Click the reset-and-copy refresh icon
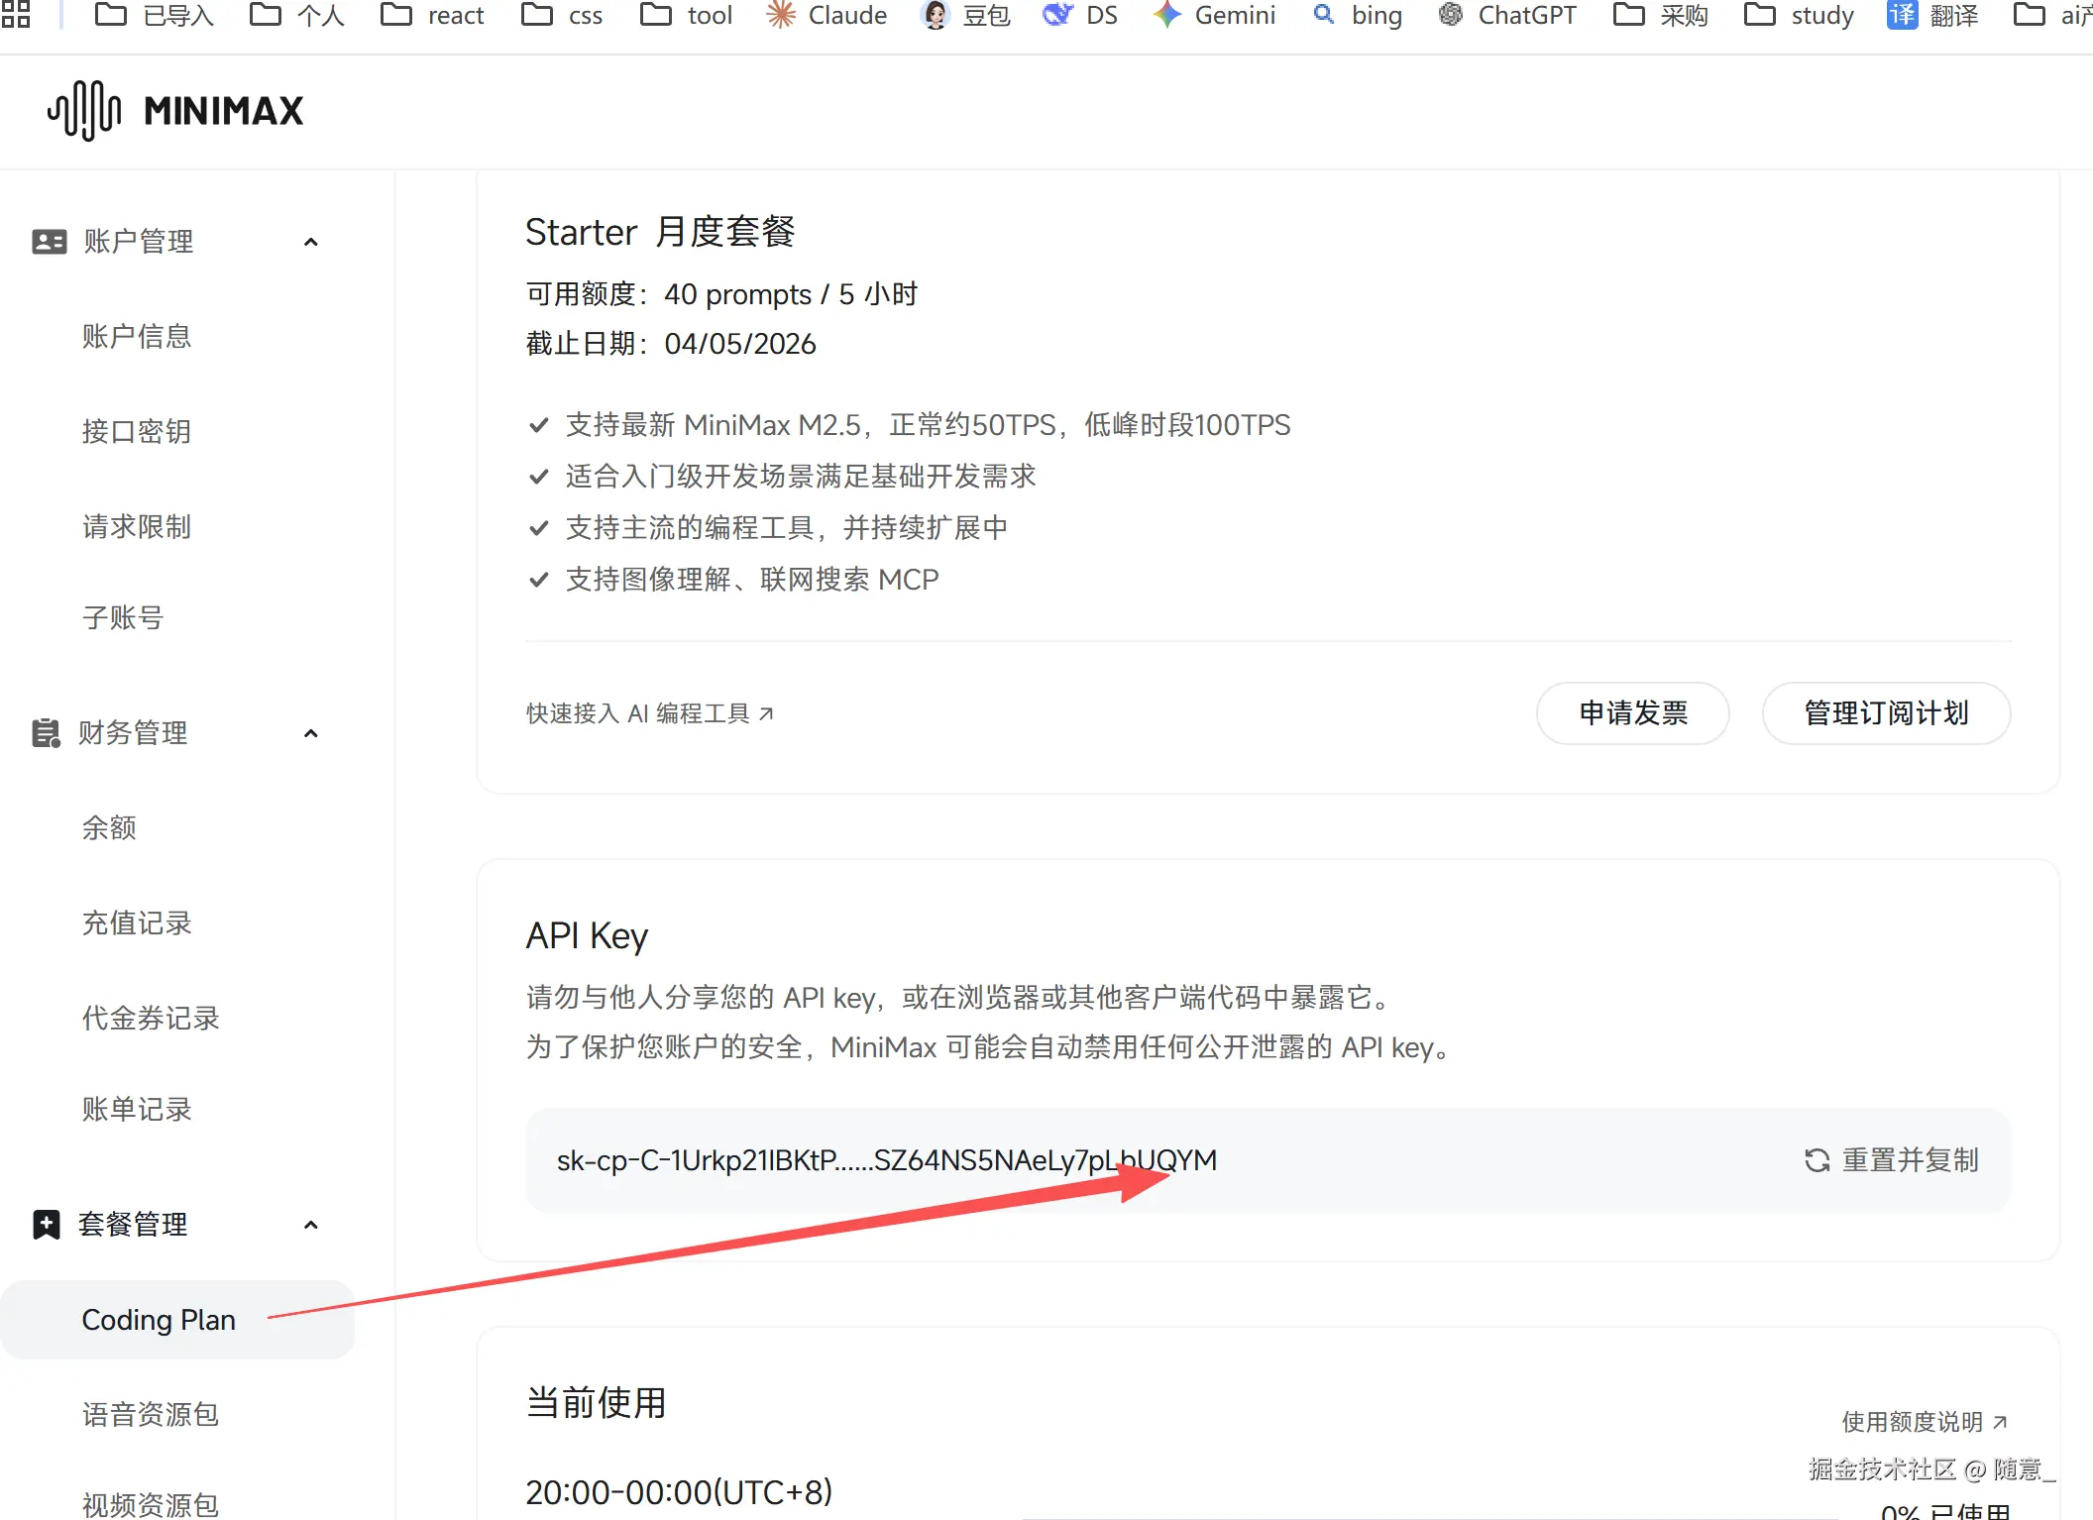Viewport: 2093px width, 1520px height. pyautogui.click(x=1817, y=1160)
